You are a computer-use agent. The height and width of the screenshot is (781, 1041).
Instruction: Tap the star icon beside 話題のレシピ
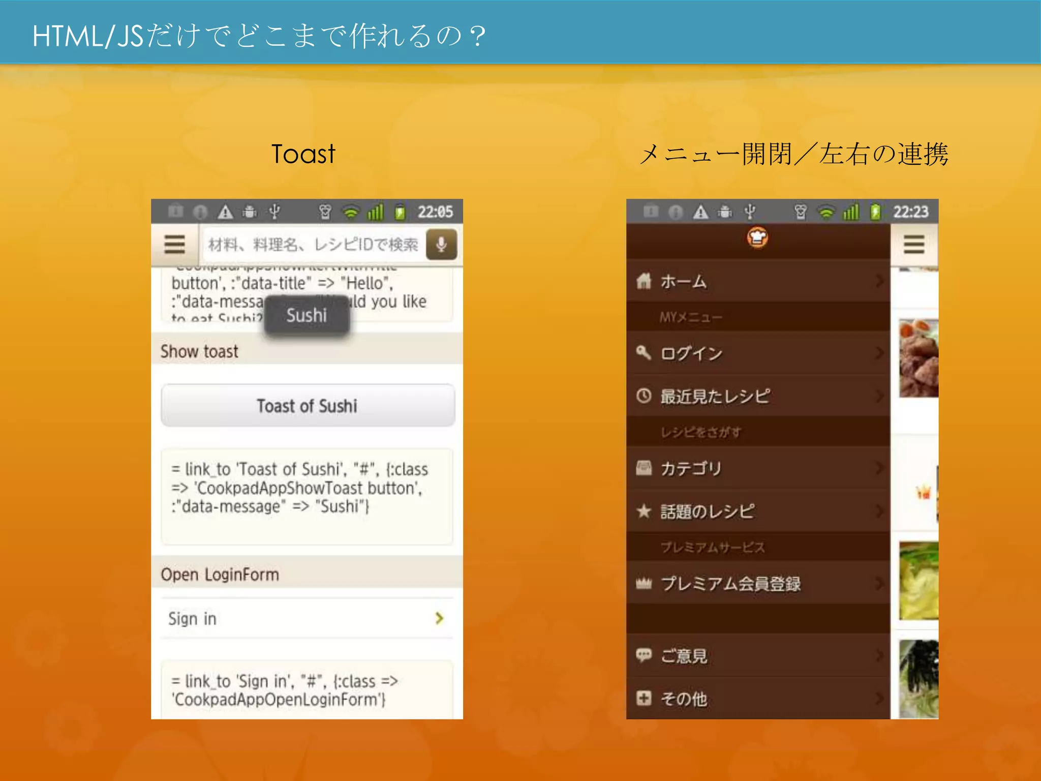click(644, 510)
